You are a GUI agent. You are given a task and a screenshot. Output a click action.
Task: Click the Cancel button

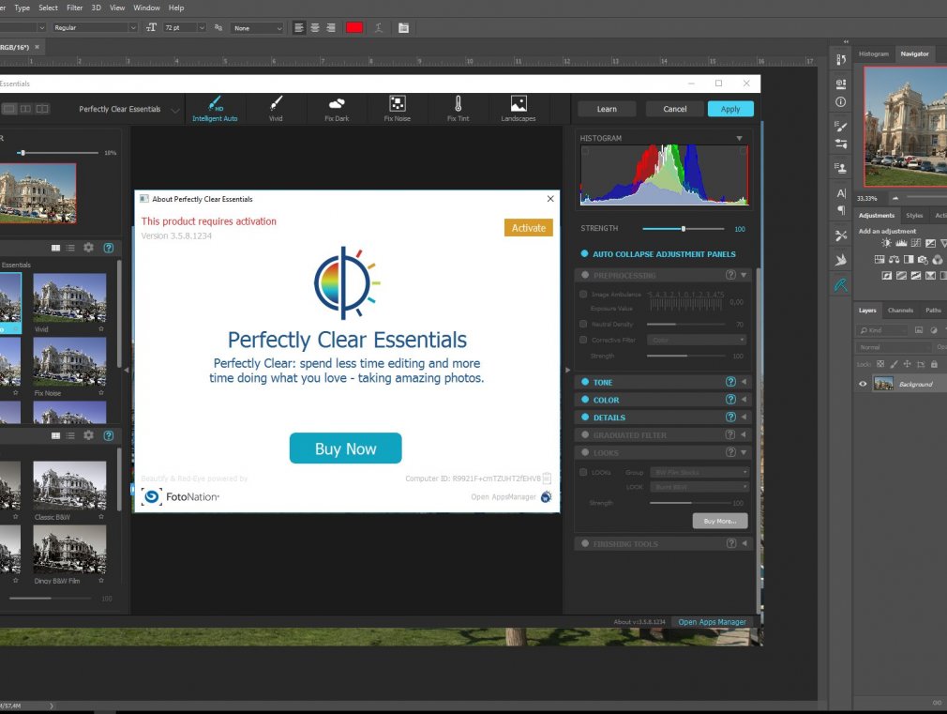click(x=674, y=109)
